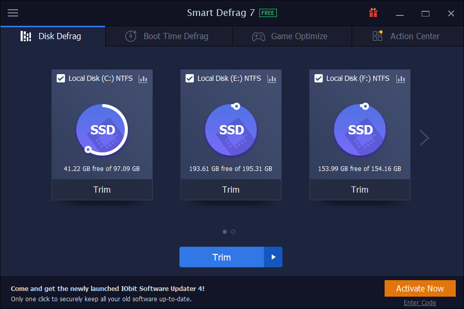This screenshot has height=309, width=464.
Task: Uncheck Local Disk (E:) NTFS
Action: point(190,78)
